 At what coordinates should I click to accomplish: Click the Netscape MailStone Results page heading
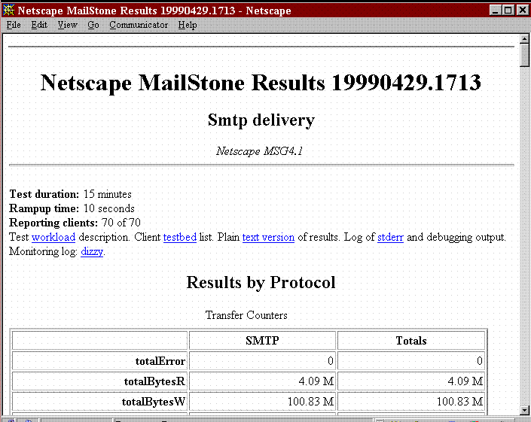click(261, 83)
